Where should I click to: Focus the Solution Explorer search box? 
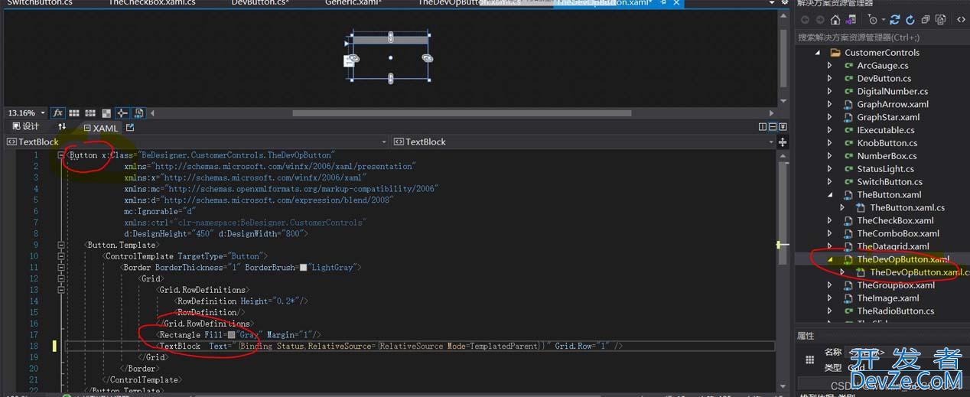click(882, 37)
